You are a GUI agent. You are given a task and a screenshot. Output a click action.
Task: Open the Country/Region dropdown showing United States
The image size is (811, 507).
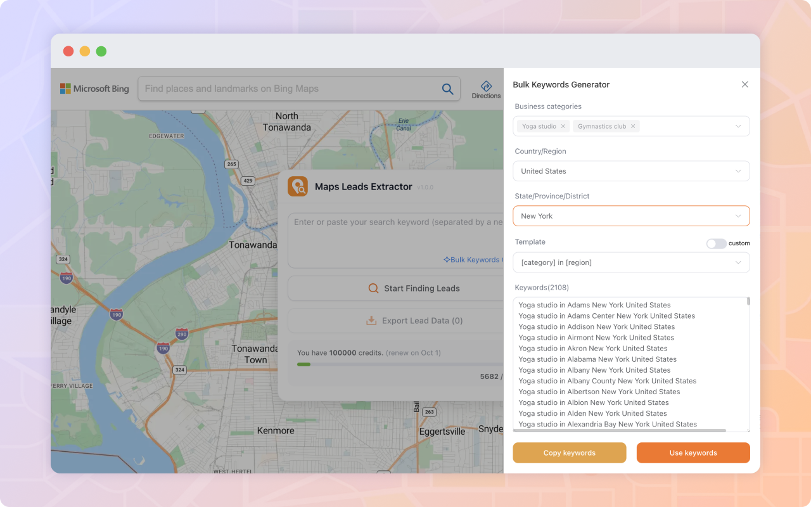click(x=631, y=171)
